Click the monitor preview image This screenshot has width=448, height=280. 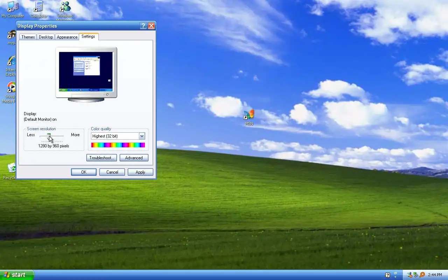[86, 75]
